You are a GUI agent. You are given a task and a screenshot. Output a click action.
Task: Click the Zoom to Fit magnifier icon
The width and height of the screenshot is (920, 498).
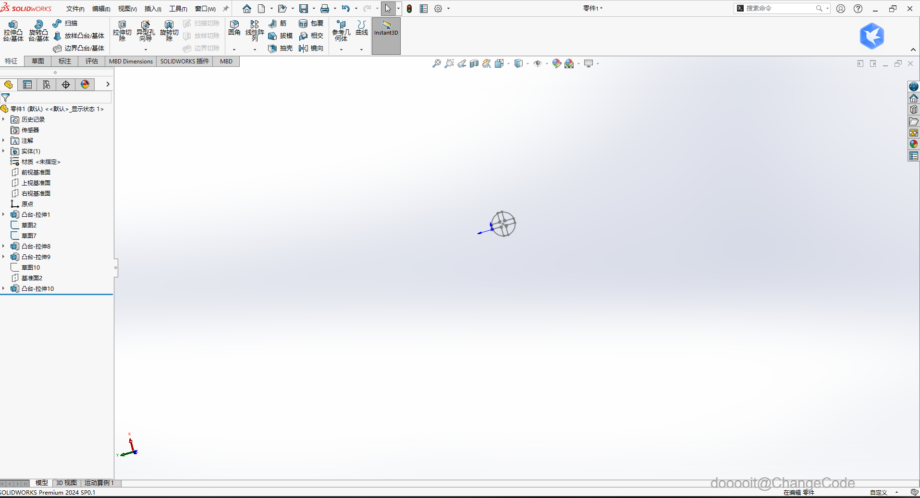pyautogui.click(x=436, y=63)
